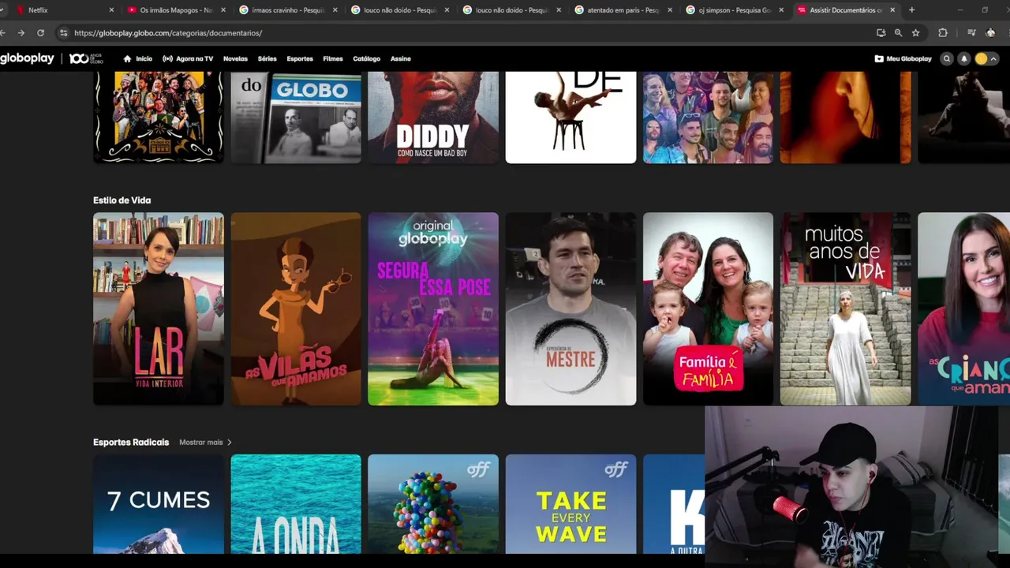Open the browser extensions puzzle icon

[x=943, y=32]
